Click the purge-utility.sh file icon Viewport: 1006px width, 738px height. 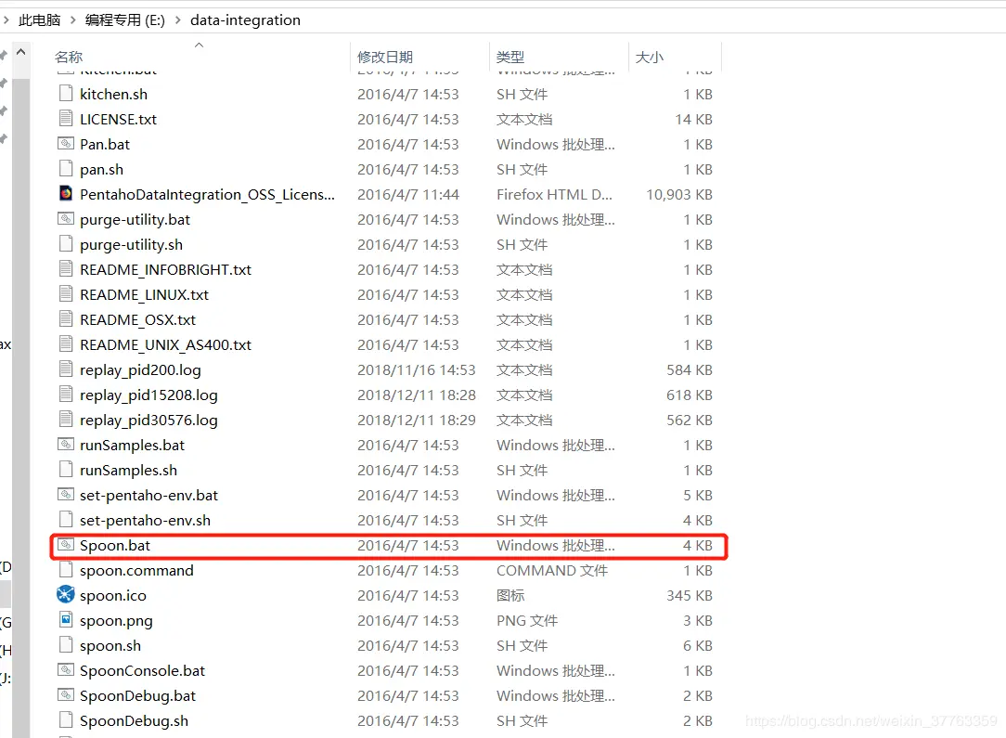pos(66,244)
